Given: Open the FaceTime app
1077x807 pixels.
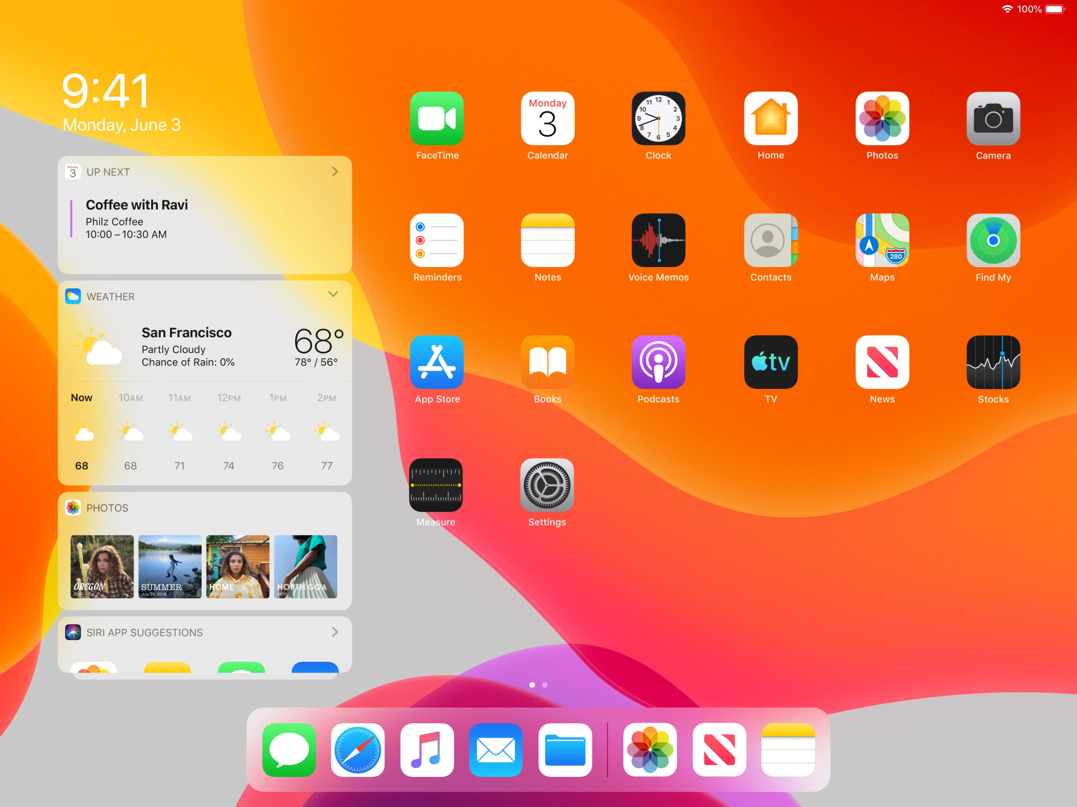Looking at the screenshot, I should click(437, 118).
